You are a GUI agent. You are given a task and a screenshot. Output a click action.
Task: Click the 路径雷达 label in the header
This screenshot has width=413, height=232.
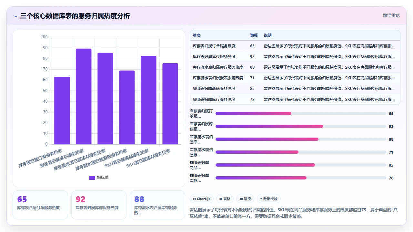click(391, 15)
